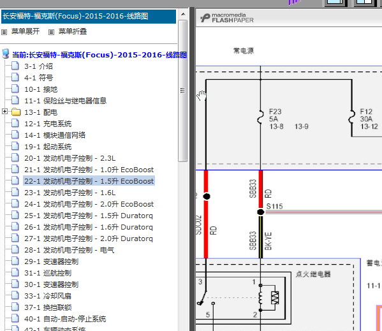This screenshot has height=331, width=382.
Task: Open the root node 当前:长安福特-福克斯(Focus)-2015-2016-线路图
Action: coord(99,55)
